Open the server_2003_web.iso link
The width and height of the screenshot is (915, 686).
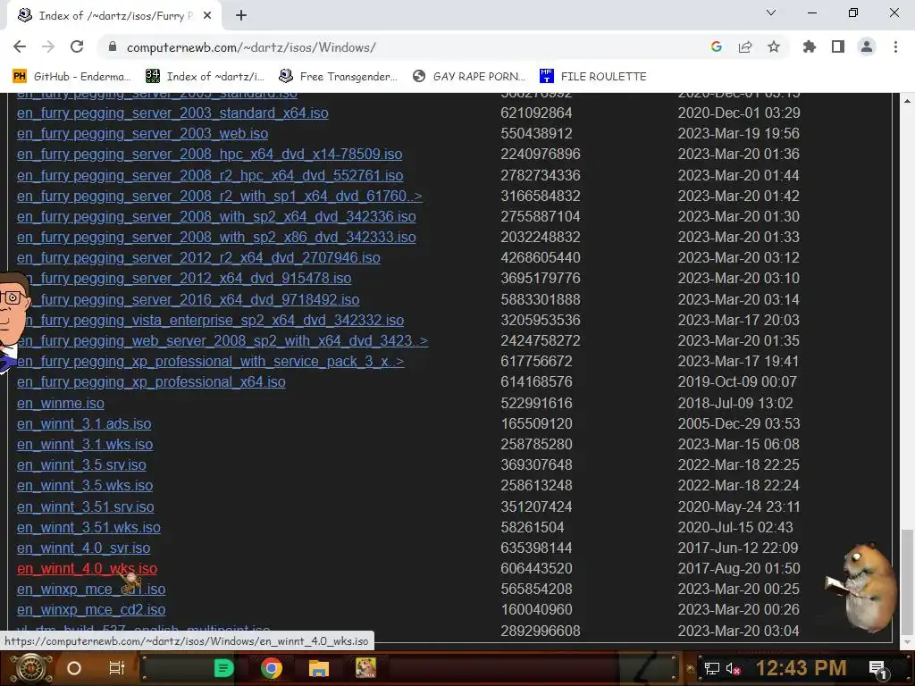pos(142,134)
